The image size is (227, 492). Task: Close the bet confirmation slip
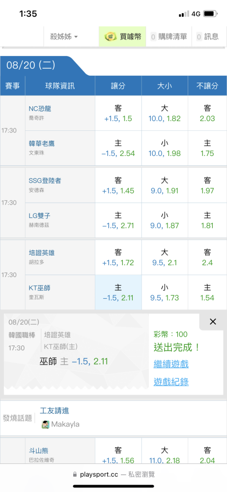click(213, 322)
